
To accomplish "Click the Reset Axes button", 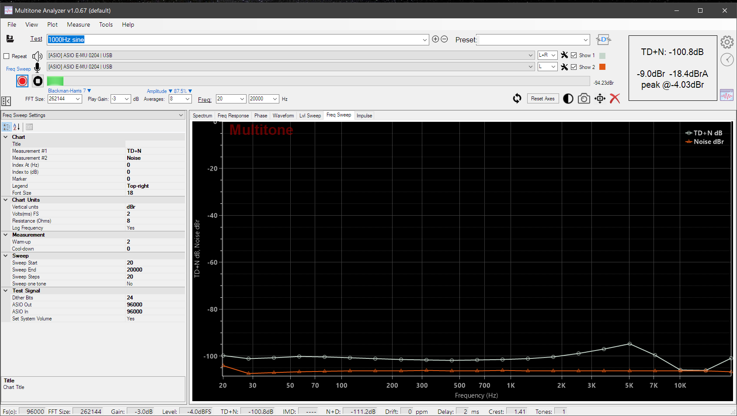I will tap(542, 99).
